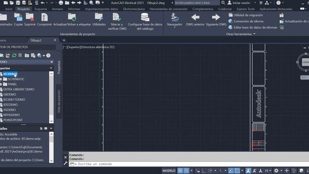Viewport: 309px width, 174px height.
Task: Click the Copiar project tool
Action: [x=18, y=19]
